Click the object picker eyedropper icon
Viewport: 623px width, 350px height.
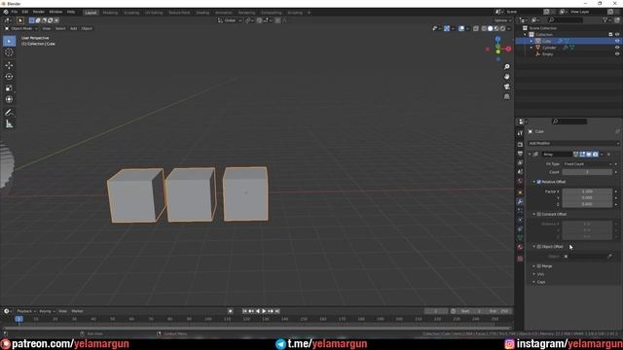pyautogui.click(x=609, y=257)
